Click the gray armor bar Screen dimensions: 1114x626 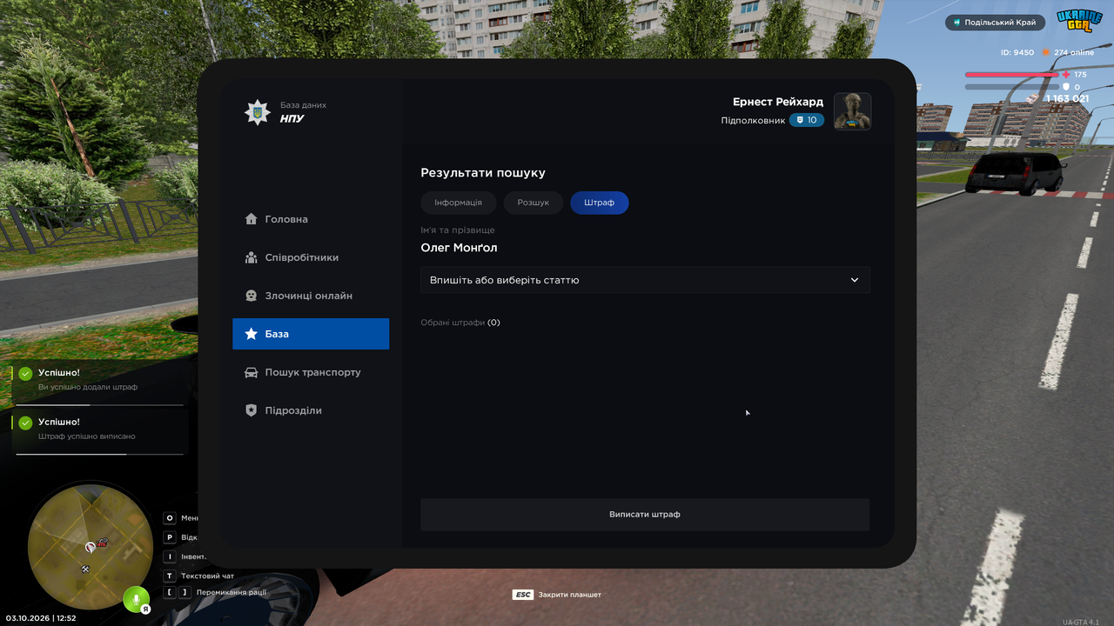pos(1012,87)
